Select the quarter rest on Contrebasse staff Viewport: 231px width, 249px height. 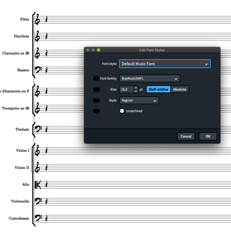point(46,219)
